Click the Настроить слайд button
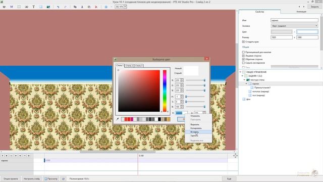The width and height of the screenshot is (323, 182). (32, 178)
